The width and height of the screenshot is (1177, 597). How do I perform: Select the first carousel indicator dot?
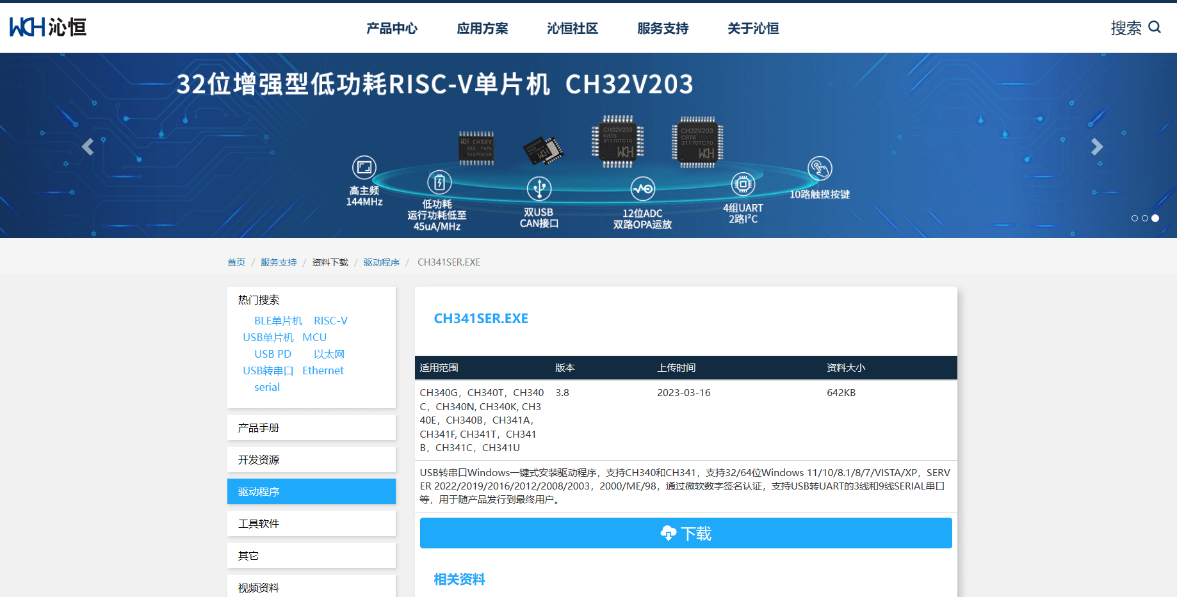1134,218
